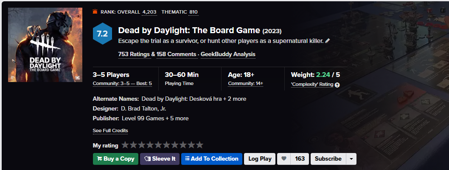Rate the game ten stars

[199, 145]
